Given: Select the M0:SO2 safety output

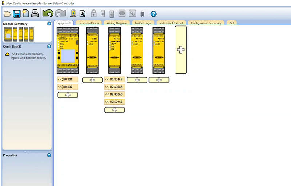Looking at the screenshot, I should pos(68,87).
